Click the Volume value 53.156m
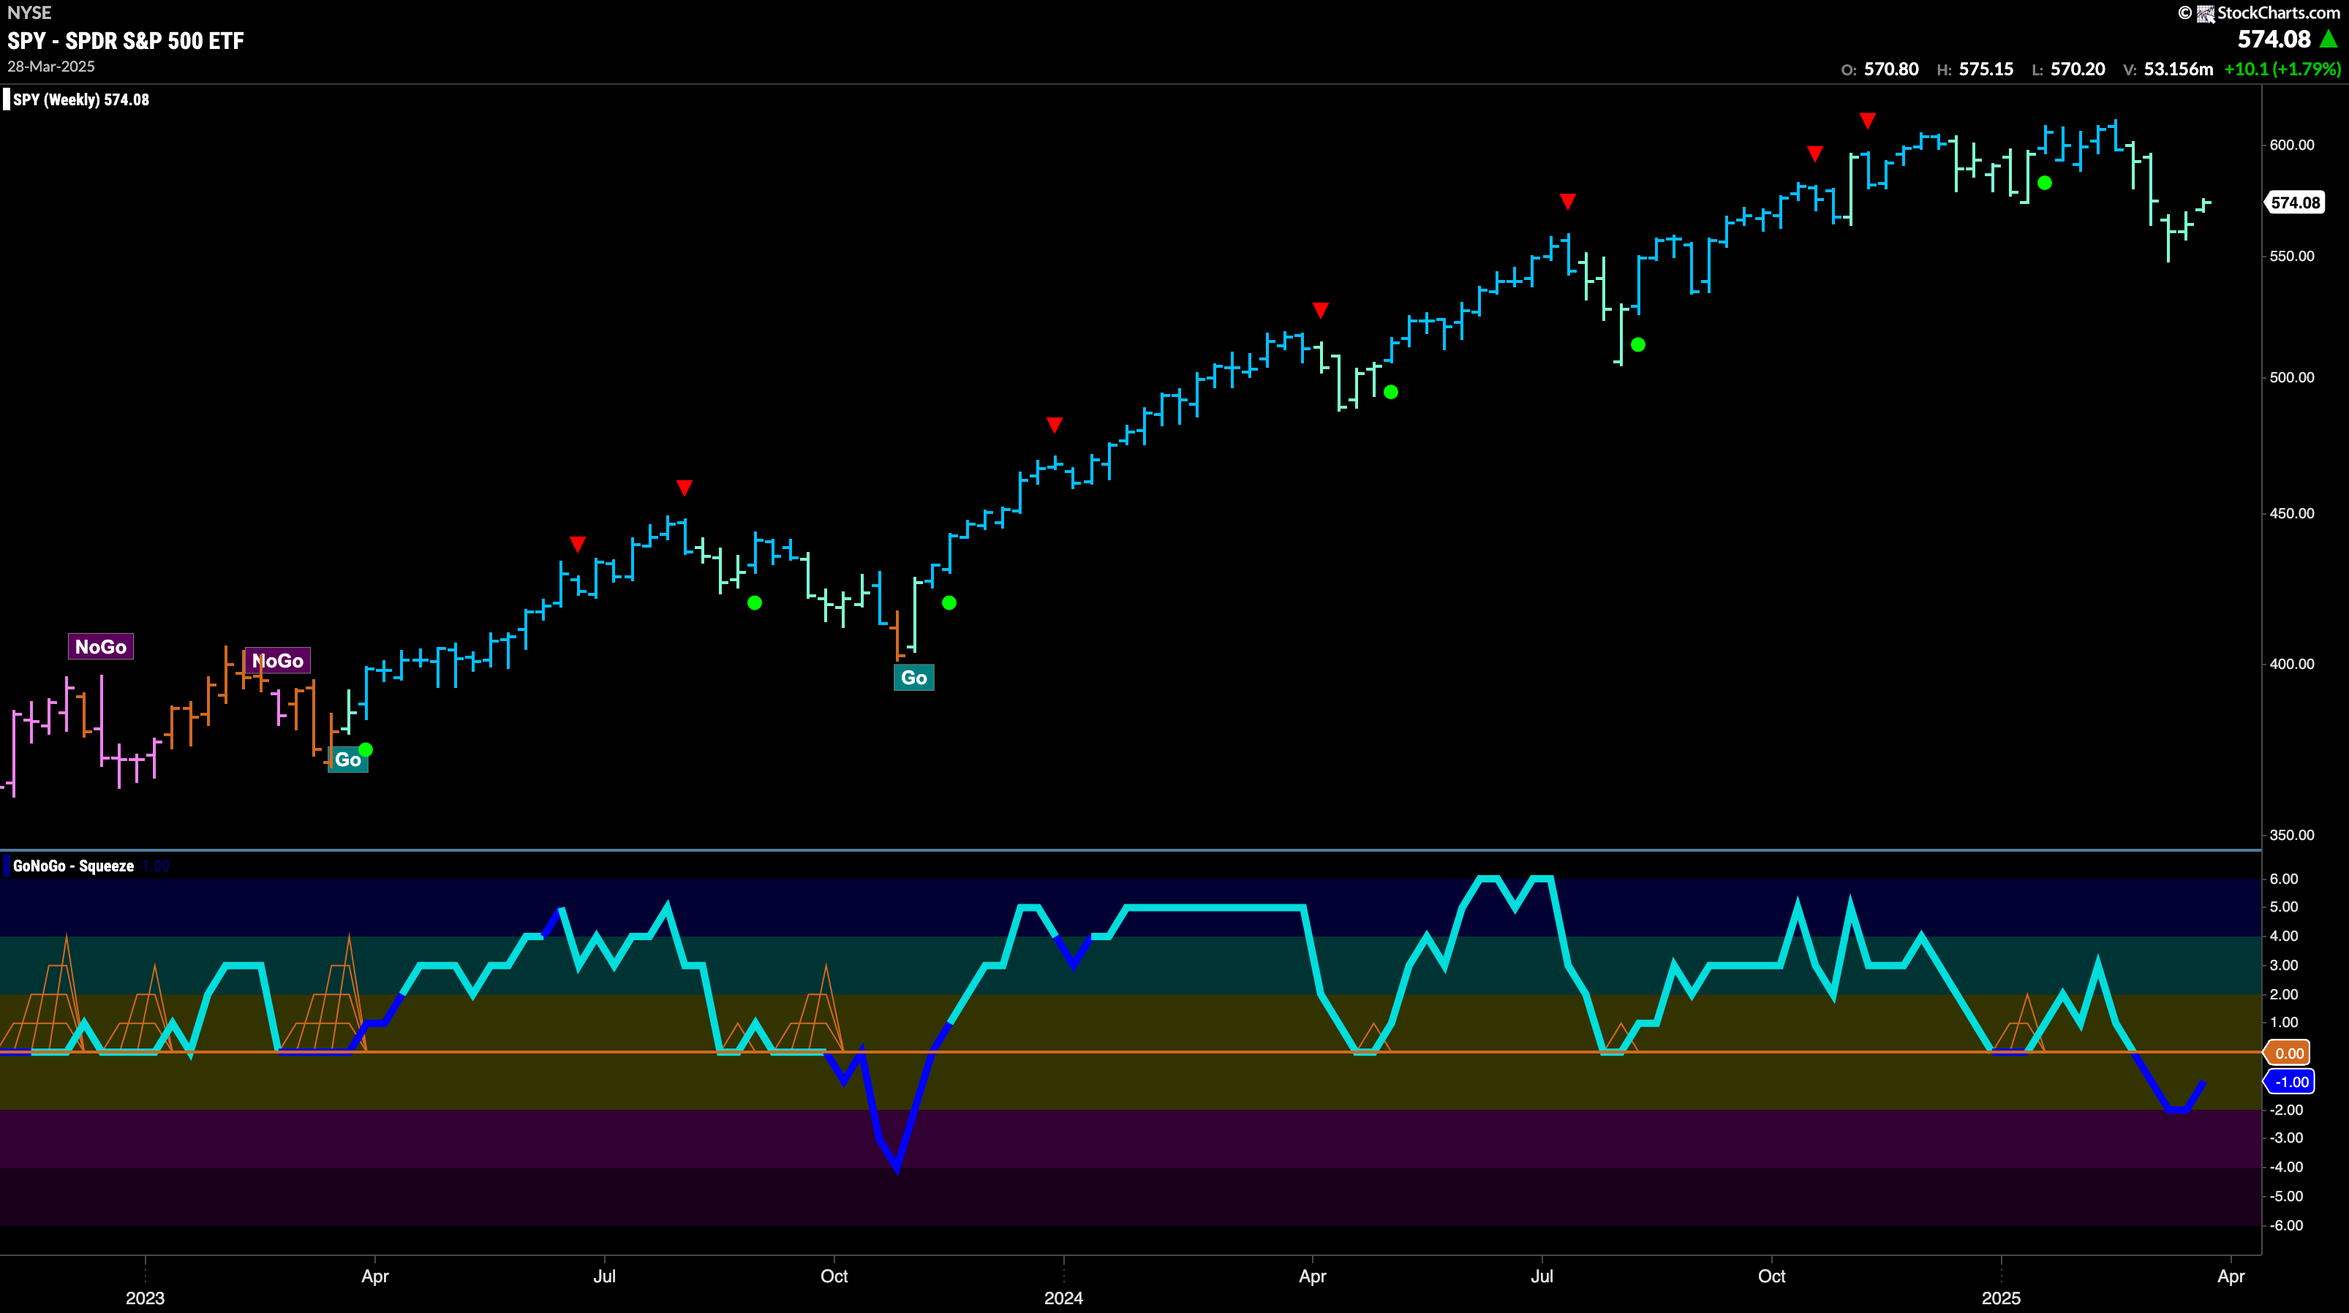Screen dimensions: 2349x1313 tap(2179, 69)
